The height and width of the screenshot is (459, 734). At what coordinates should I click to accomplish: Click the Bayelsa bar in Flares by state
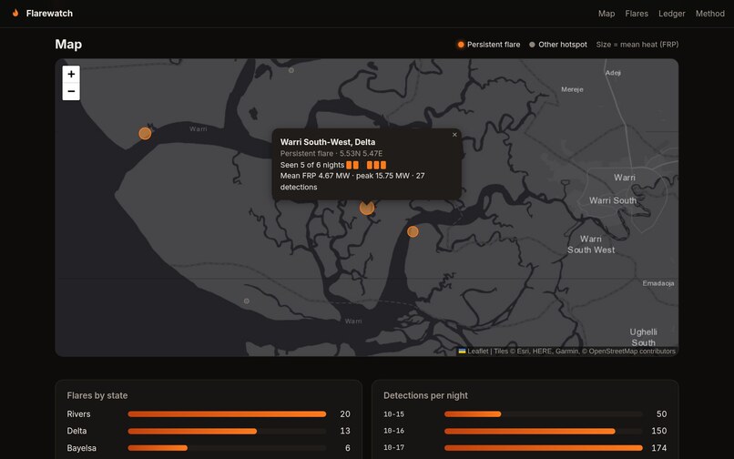227,448
